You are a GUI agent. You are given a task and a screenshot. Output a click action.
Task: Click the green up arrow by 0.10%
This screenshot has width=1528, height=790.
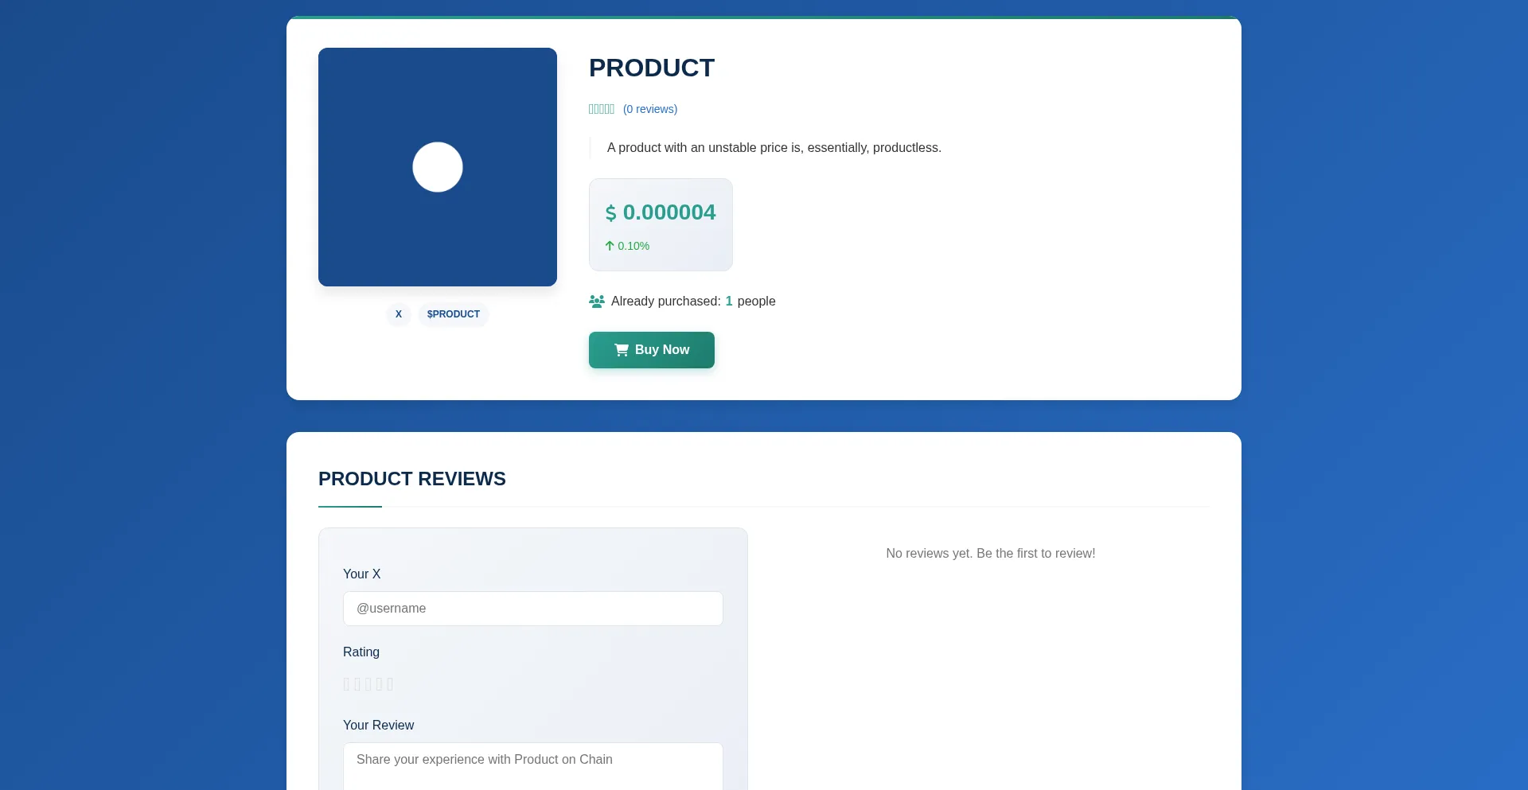[610, 246]
